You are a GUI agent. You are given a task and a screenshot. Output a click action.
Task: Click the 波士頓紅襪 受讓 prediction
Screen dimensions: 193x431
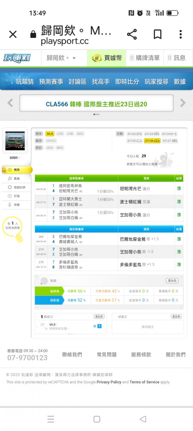[x=135, y=202]
